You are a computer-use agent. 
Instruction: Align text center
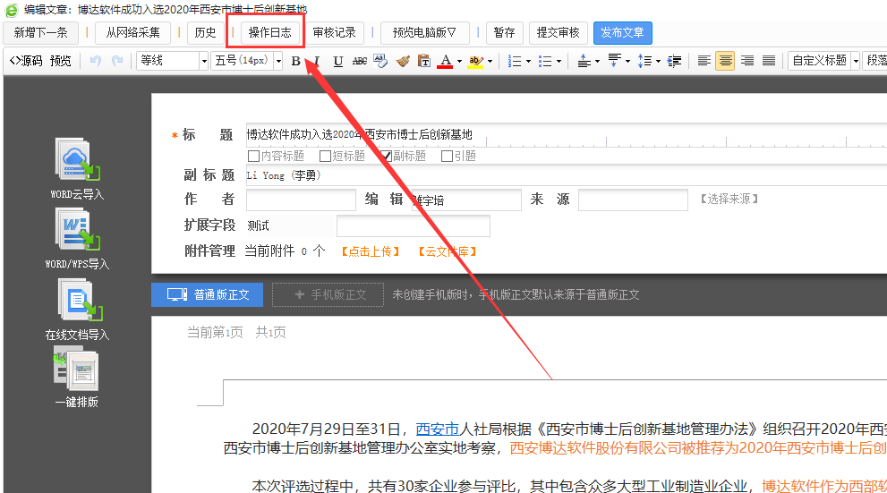click(x=725, y=61)
